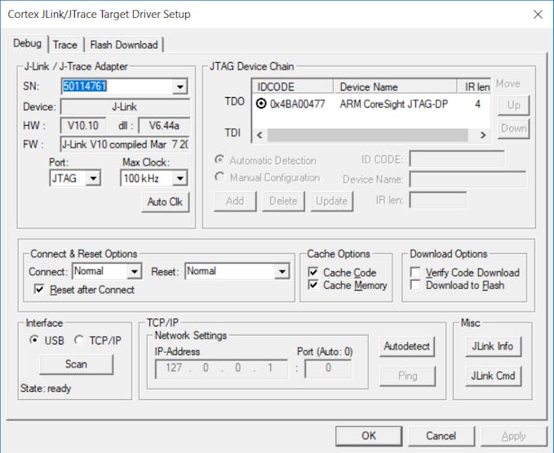Click the Autodetect button
The height and width of the screenshot is (453, 554).
point(407,346)
